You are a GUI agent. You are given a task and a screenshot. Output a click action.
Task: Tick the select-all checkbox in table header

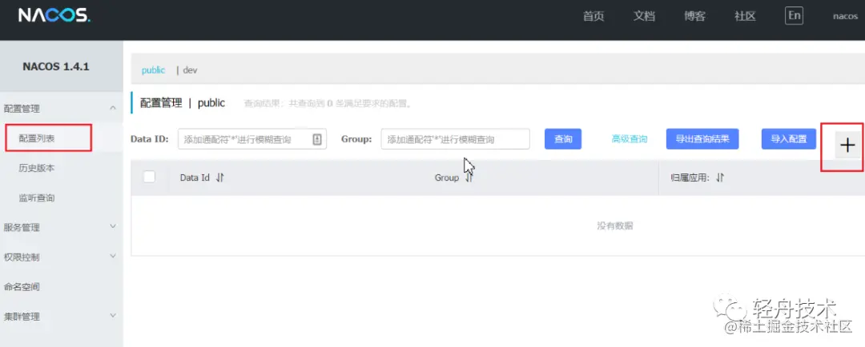149,177
